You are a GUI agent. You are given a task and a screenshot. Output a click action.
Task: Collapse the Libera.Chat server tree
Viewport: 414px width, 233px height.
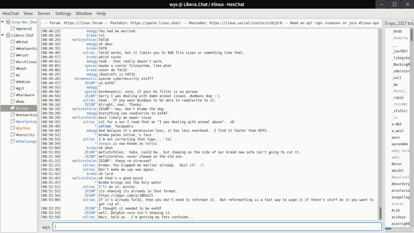[x=3, y=35]
